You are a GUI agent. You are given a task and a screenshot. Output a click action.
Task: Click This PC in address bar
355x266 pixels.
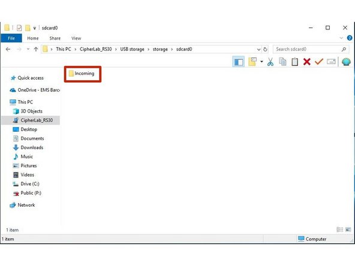(x=64, y=49)
